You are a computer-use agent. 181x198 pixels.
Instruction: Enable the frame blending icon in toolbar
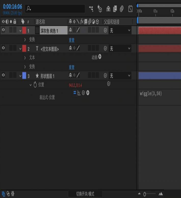click(x=115, y=9)
